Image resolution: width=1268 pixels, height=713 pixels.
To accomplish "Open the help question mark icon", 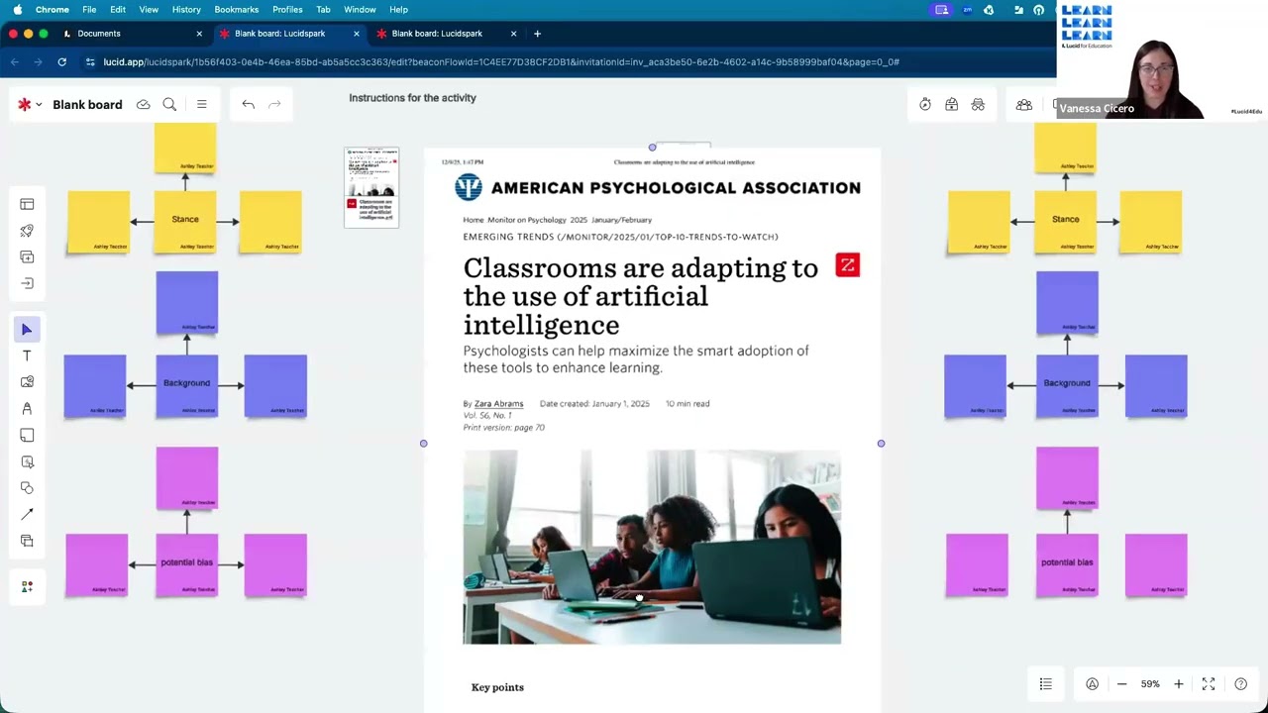I will point(1240,684).
